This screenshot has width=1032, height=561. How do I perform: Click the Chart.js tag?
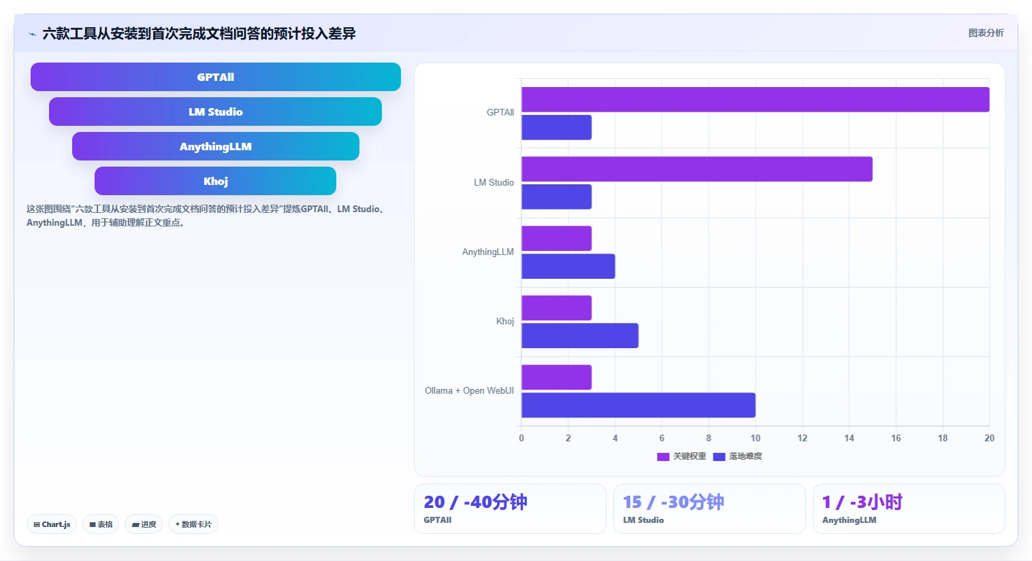(x=52, y=524)
